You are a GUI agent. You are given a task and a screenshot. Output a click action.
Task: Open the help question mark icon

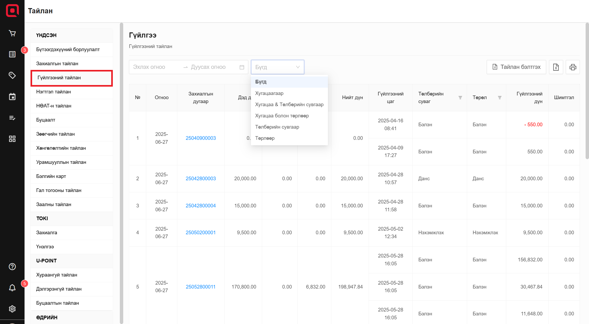pyautogui.click(x=12, y=267)
